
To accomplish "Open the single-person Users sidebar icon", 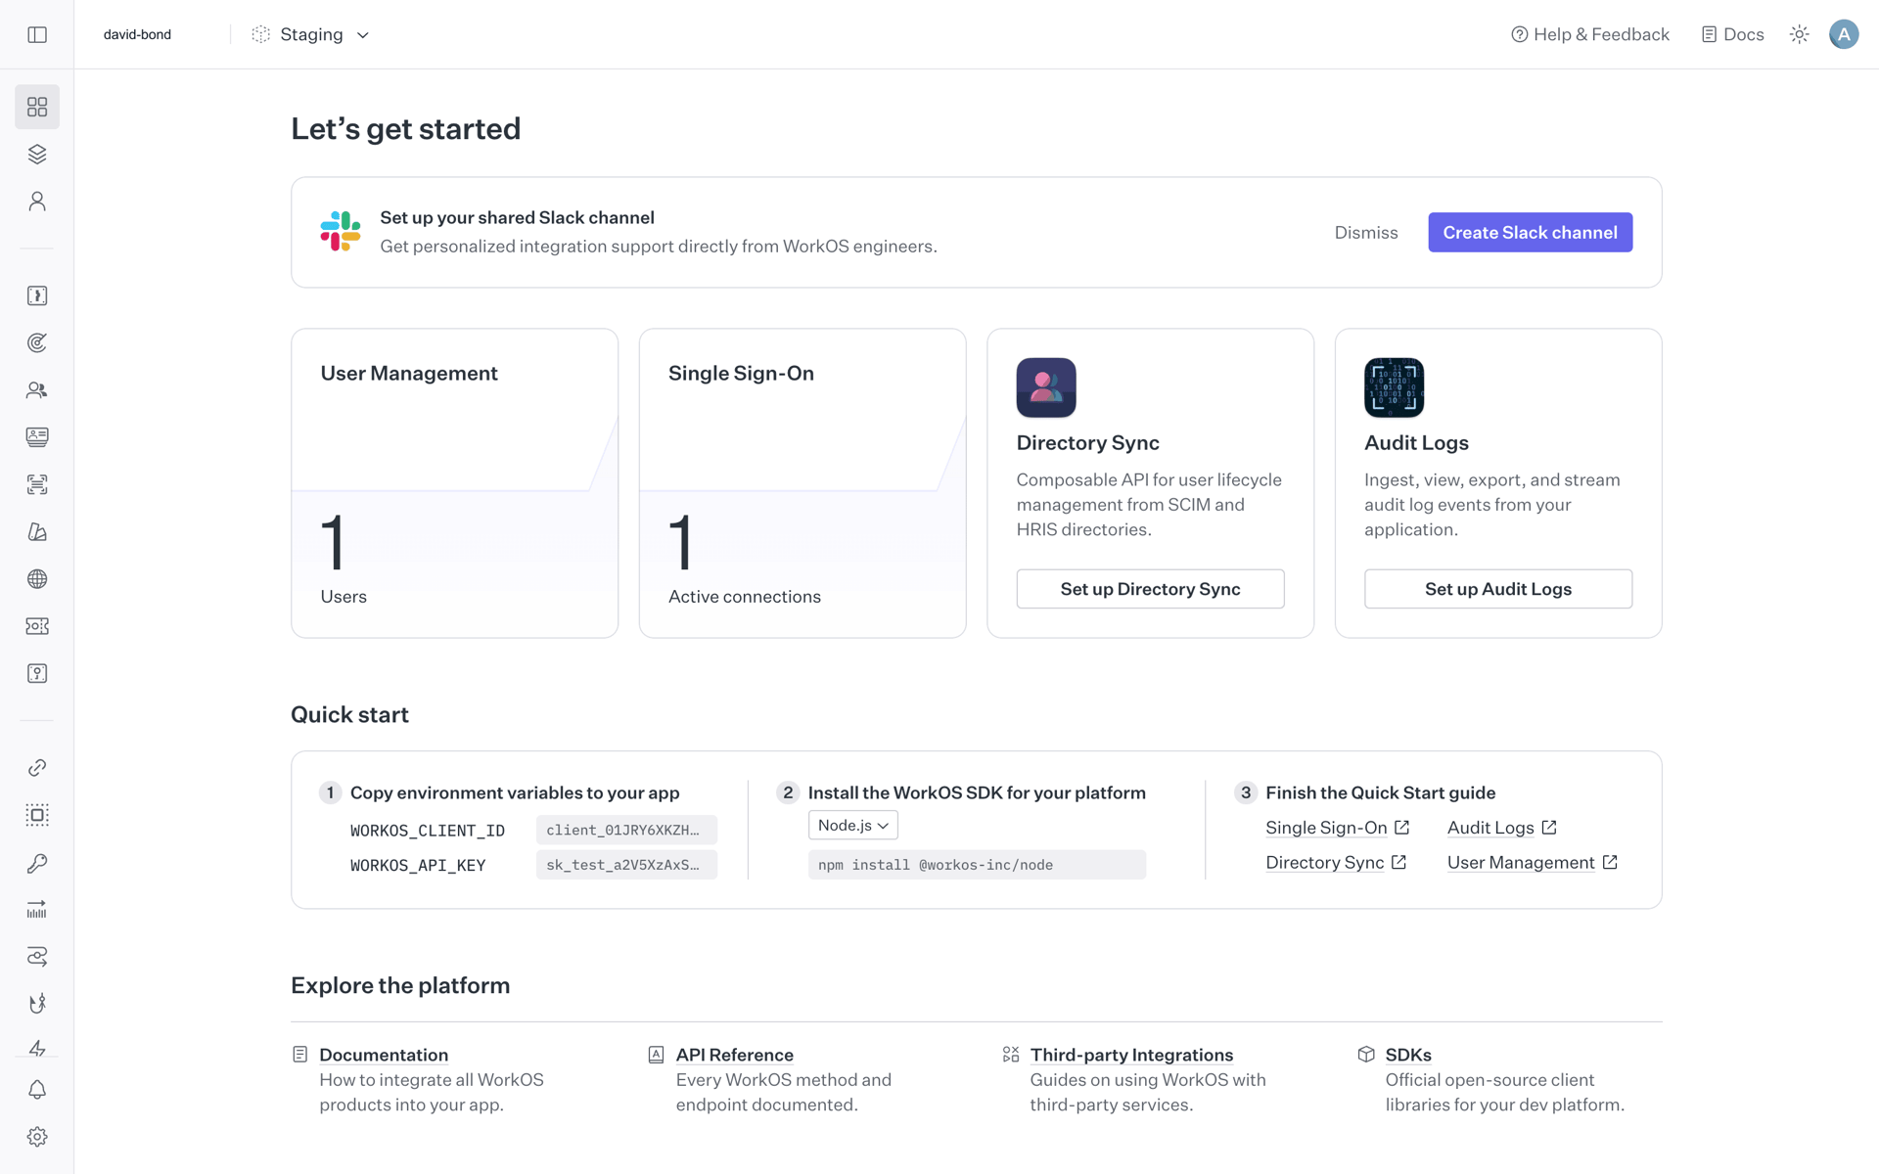I will (37, 201).
